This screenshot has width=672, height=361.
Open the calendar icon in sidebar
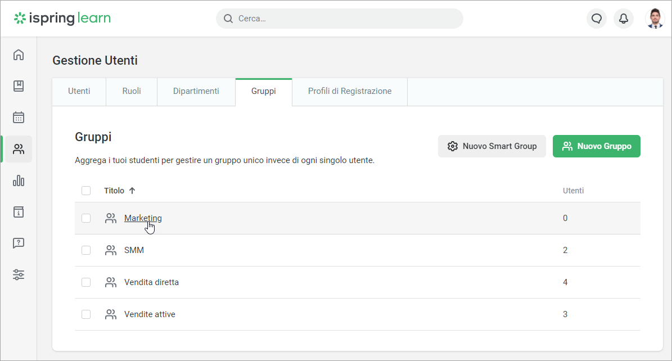[19, 118]
